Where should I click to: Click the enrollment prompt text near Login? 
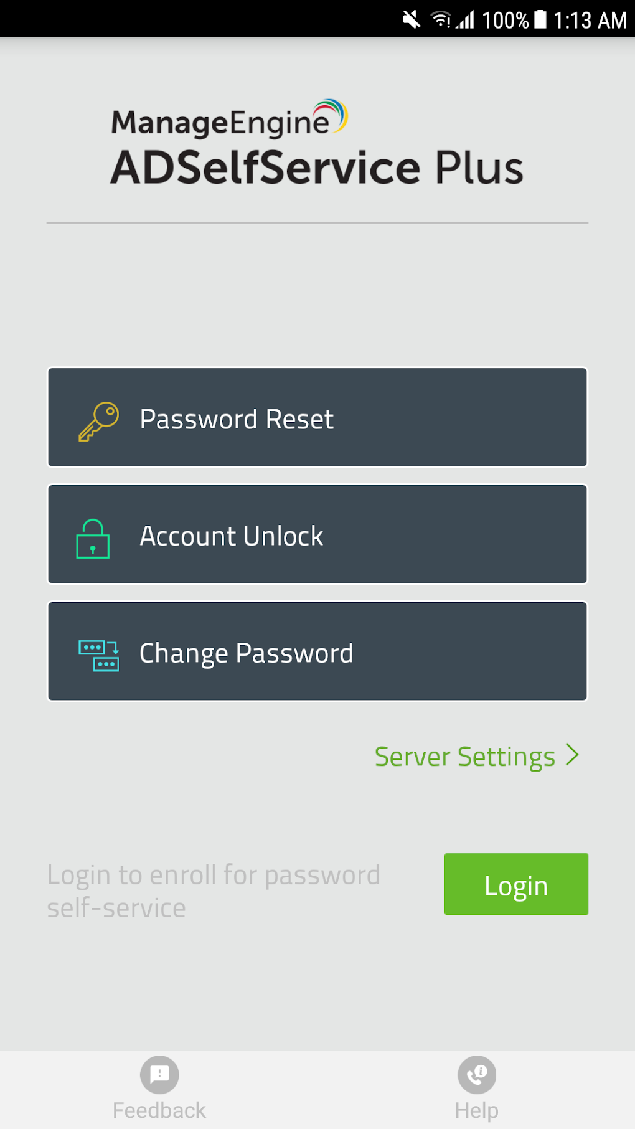click(213, 890)
